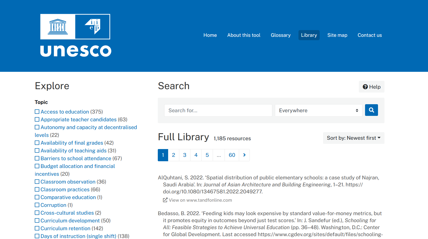Check the Access to education checkbox

[37, 112]
